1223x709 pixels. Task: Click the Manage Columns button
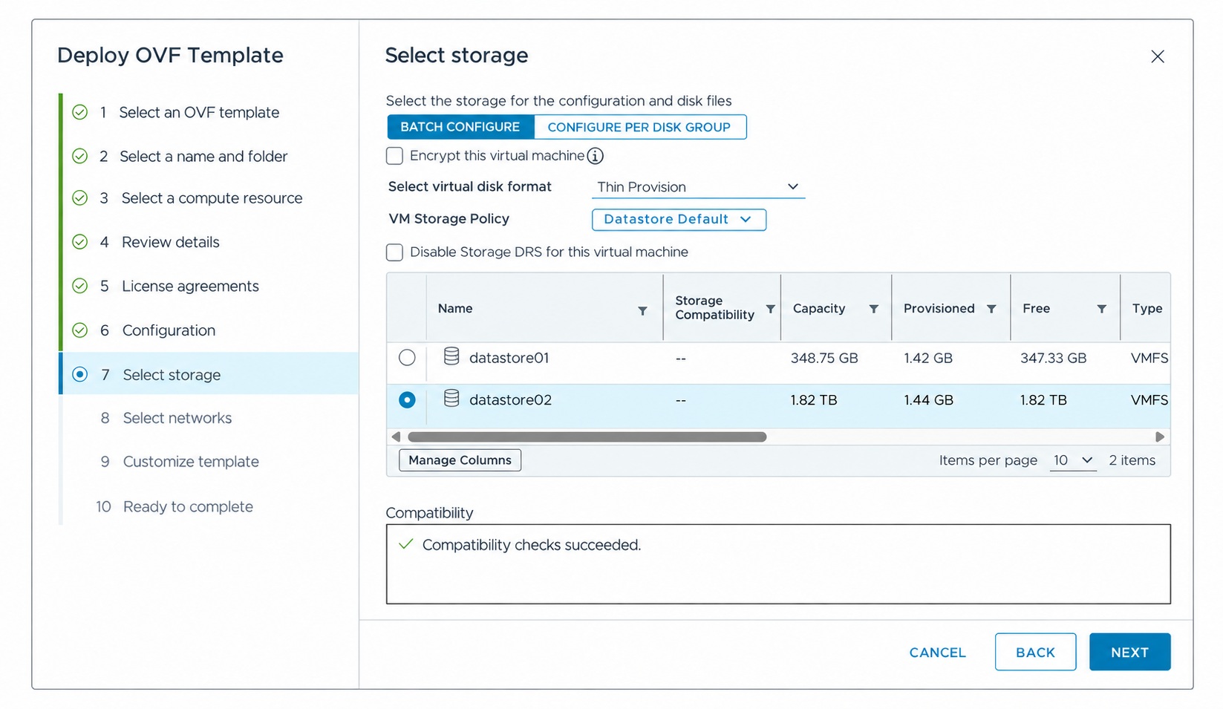[x=460, y=460]
